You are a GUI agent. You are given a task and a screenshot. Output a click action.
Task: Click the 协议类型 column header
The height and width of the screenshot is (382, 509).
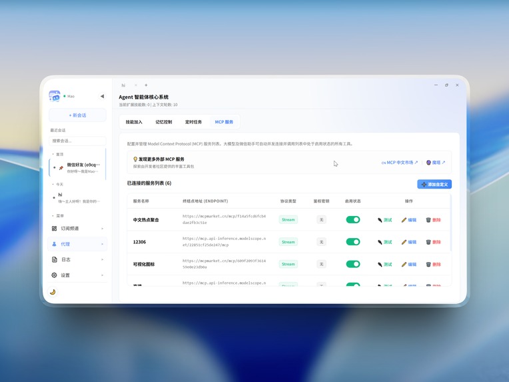[x=288, y=201]
